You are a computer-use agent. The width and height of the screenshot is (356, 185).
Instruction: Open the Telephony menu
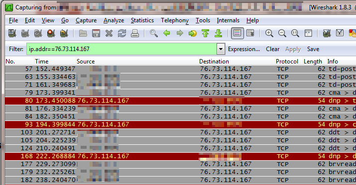click(175, 20)
